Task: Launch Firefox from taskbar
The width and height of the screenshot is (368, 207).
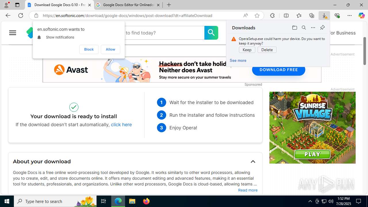Action: coord(146,201)
